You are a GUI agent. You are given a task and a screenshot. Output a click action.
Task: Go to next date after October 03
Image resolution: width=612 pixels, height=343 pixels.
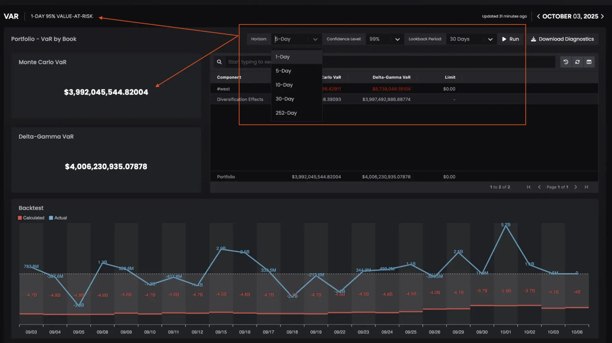tap(602, 16)
